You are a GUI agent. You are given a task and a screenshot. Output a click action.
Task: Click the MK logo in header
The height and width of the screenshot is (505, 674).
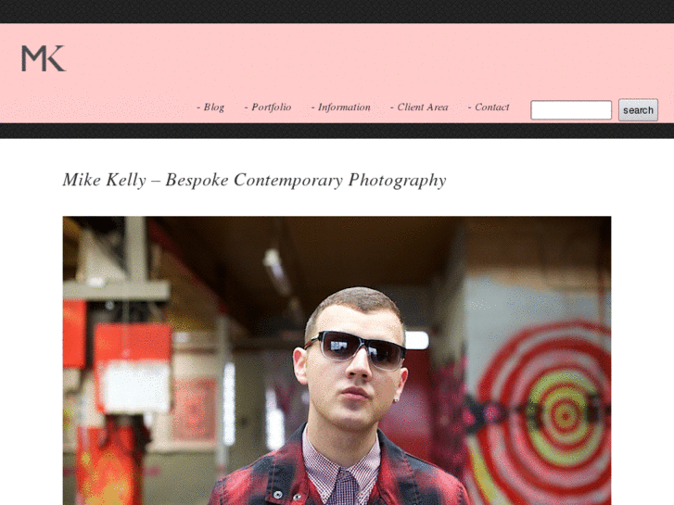pyautogui.click(x=44, y=58)
